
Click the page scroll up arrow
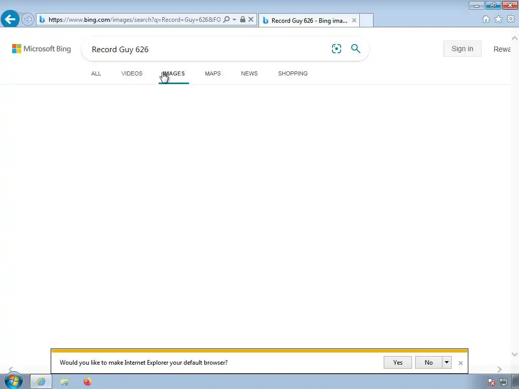(x=515, y=38)
